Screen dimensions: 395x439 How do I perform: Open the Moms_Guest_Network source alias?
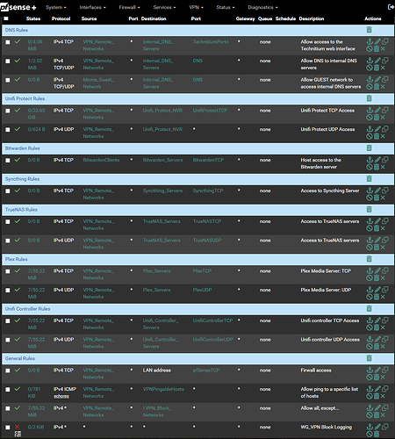coord(98,83)
